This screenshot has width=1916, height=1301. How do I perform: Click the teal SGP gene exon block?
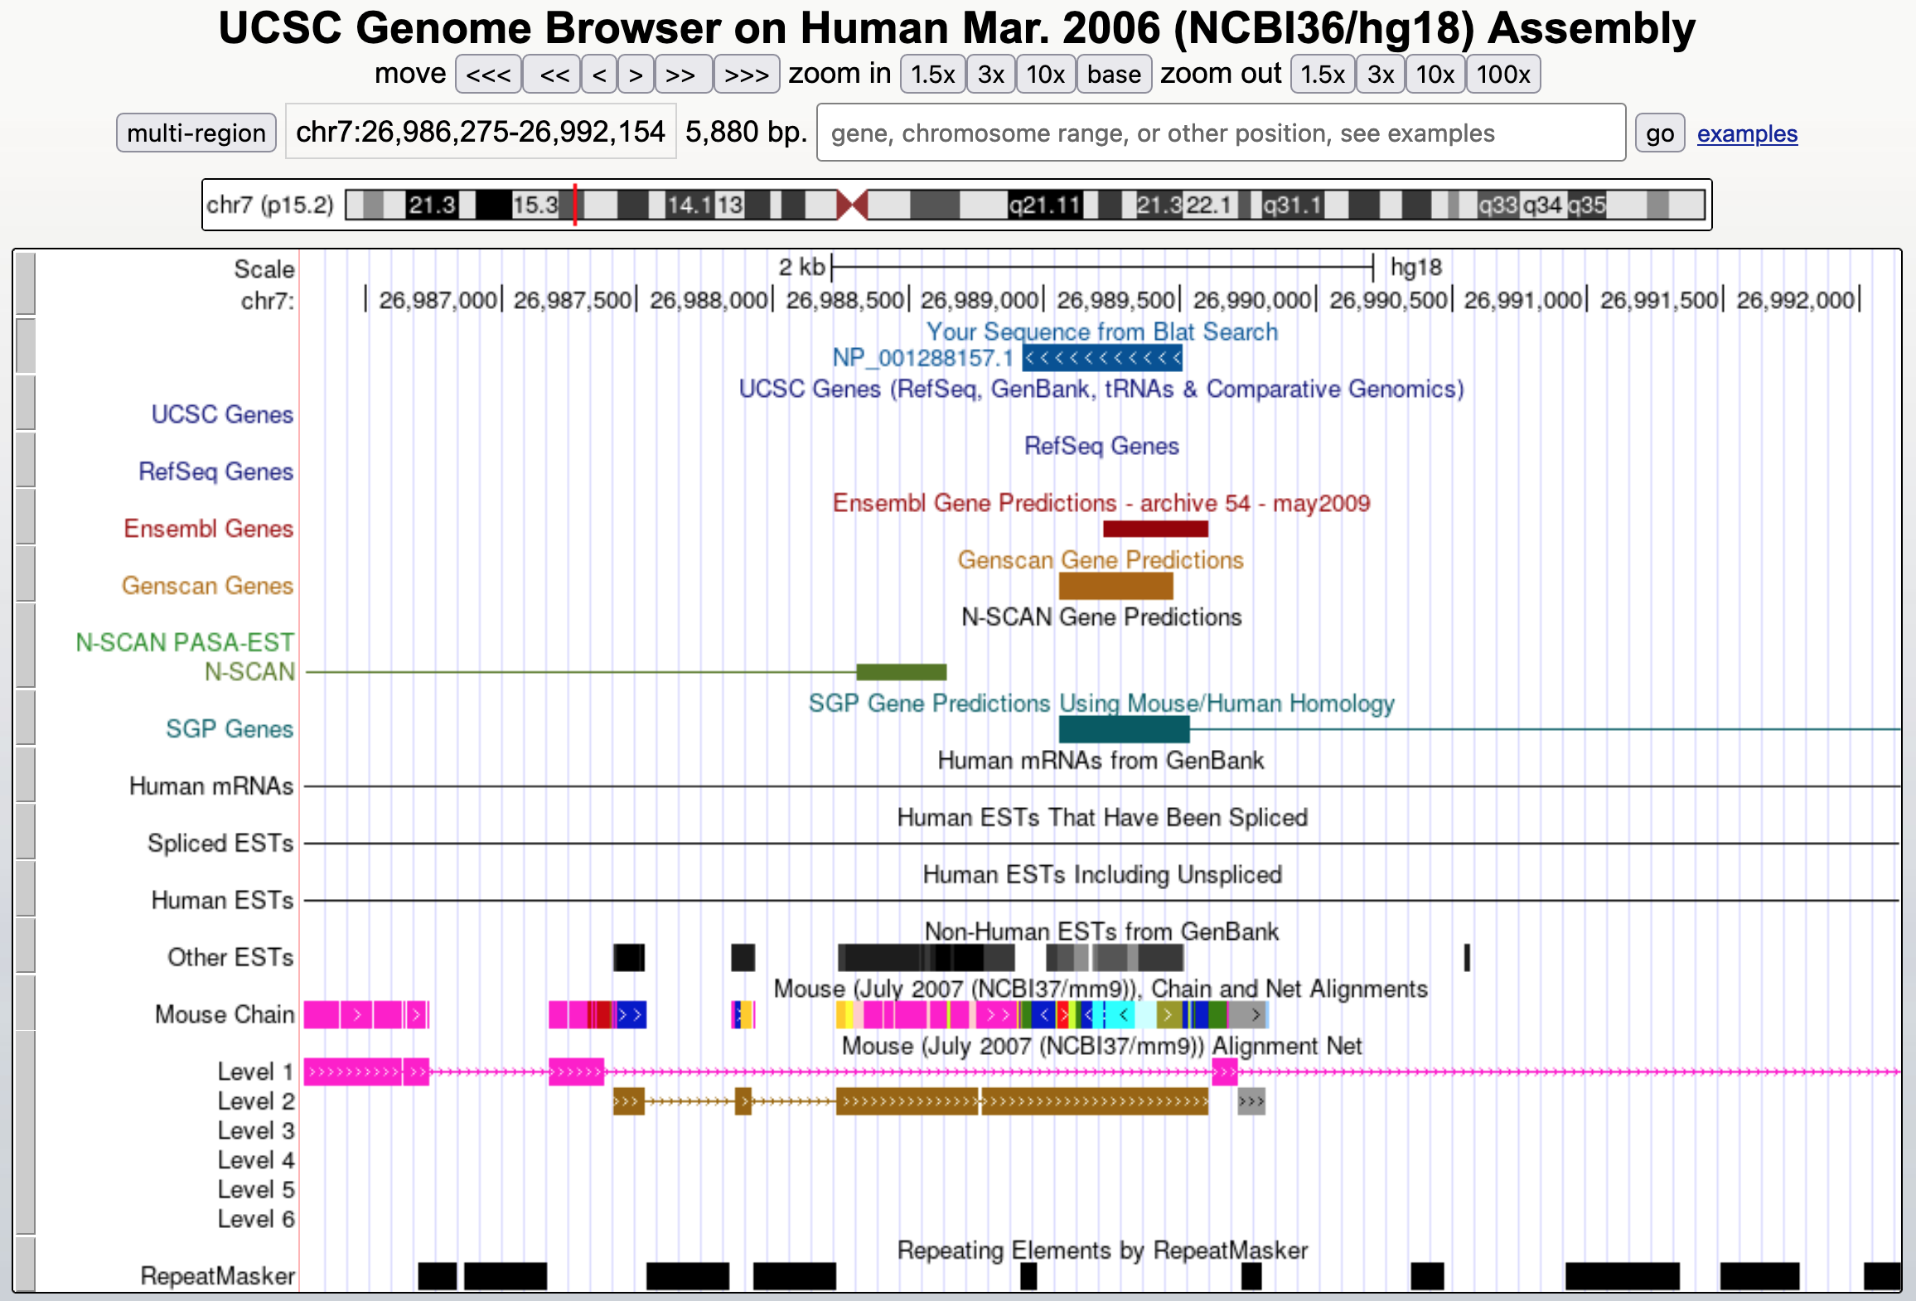(x=1124, y=729)
